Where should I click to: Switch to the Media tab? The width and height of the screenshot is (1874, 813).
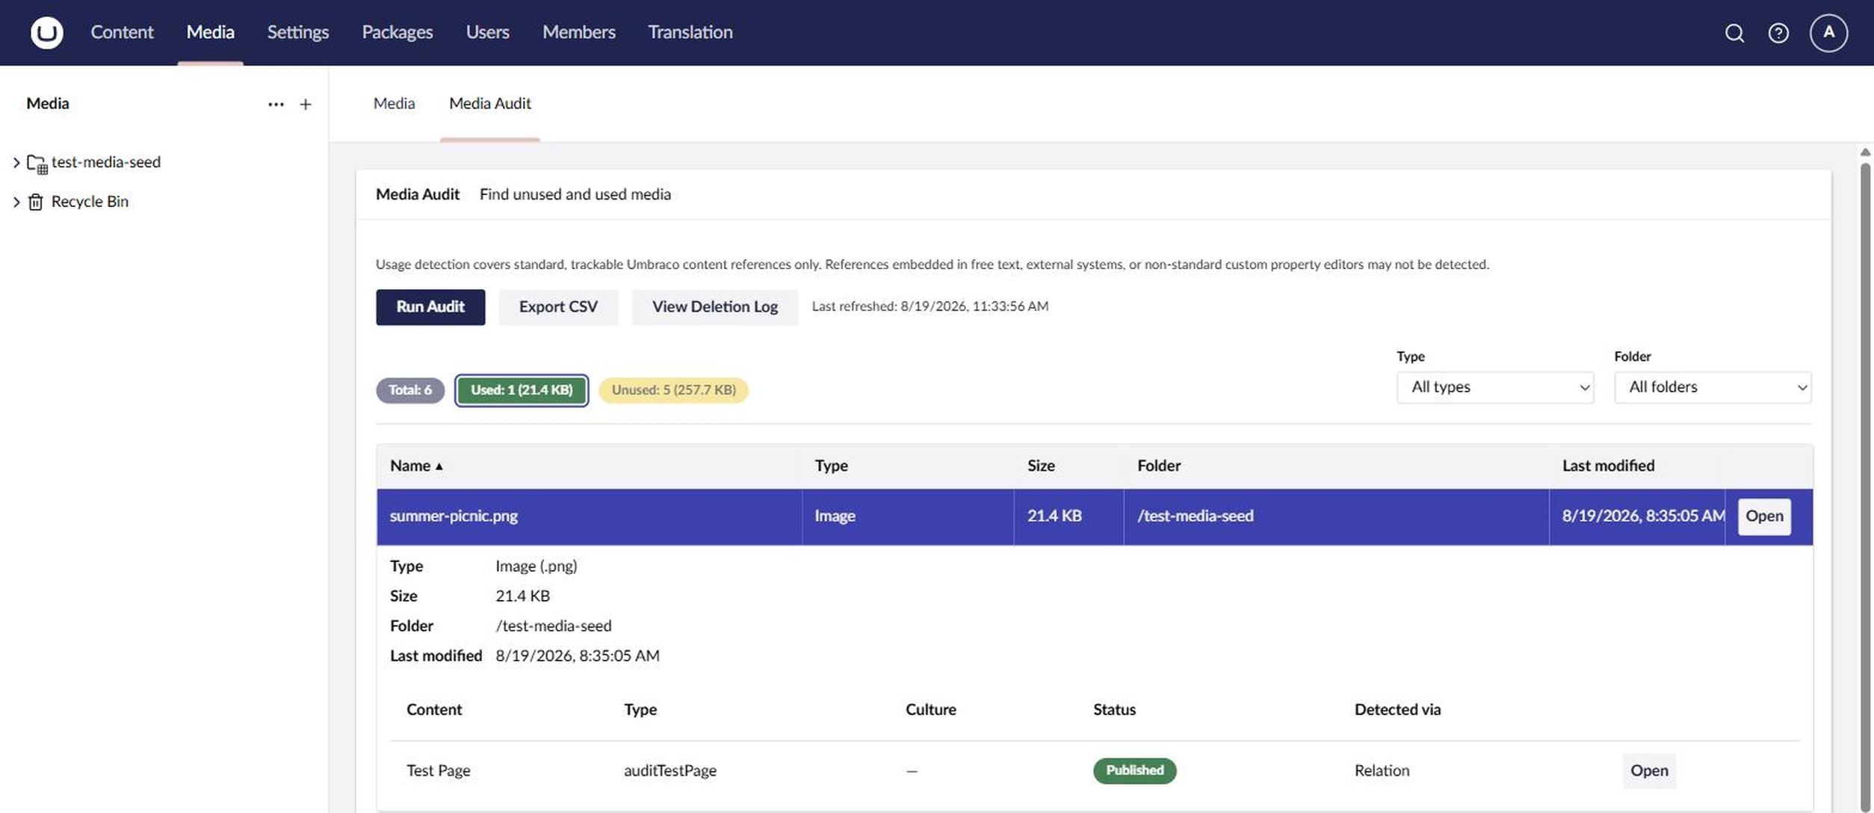(x=394, y=103)
